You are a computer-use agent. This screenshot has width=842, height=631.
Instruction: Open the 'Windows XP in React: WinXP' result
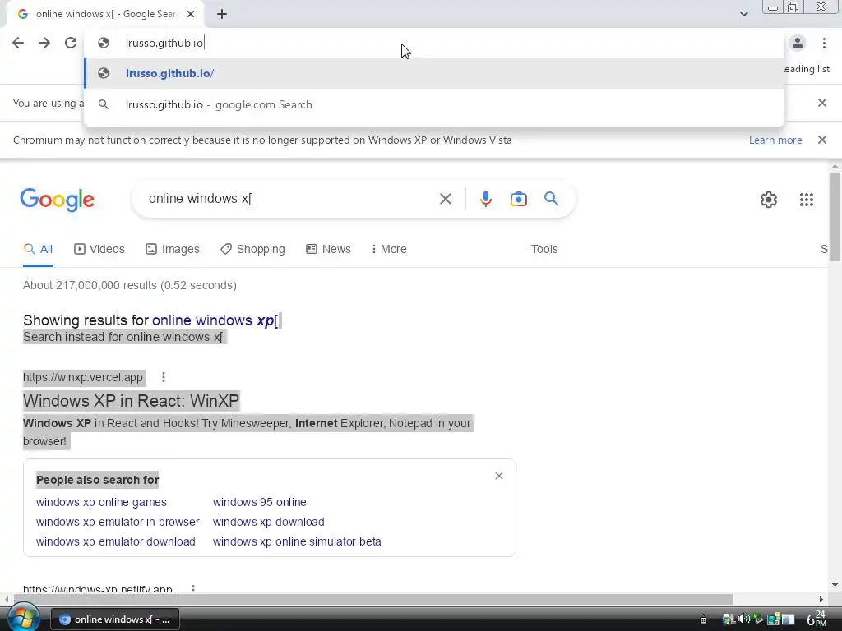pyautogui.click(x=131, y=401)
